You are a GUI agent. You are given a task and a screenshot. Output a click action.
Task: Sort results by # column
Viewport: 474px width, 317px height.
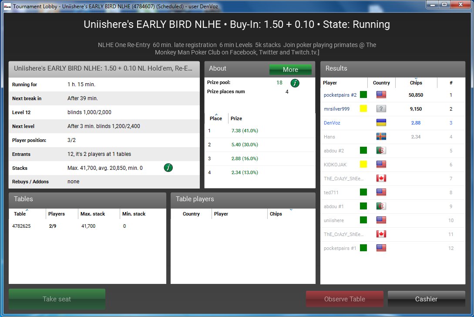[451, 83]
